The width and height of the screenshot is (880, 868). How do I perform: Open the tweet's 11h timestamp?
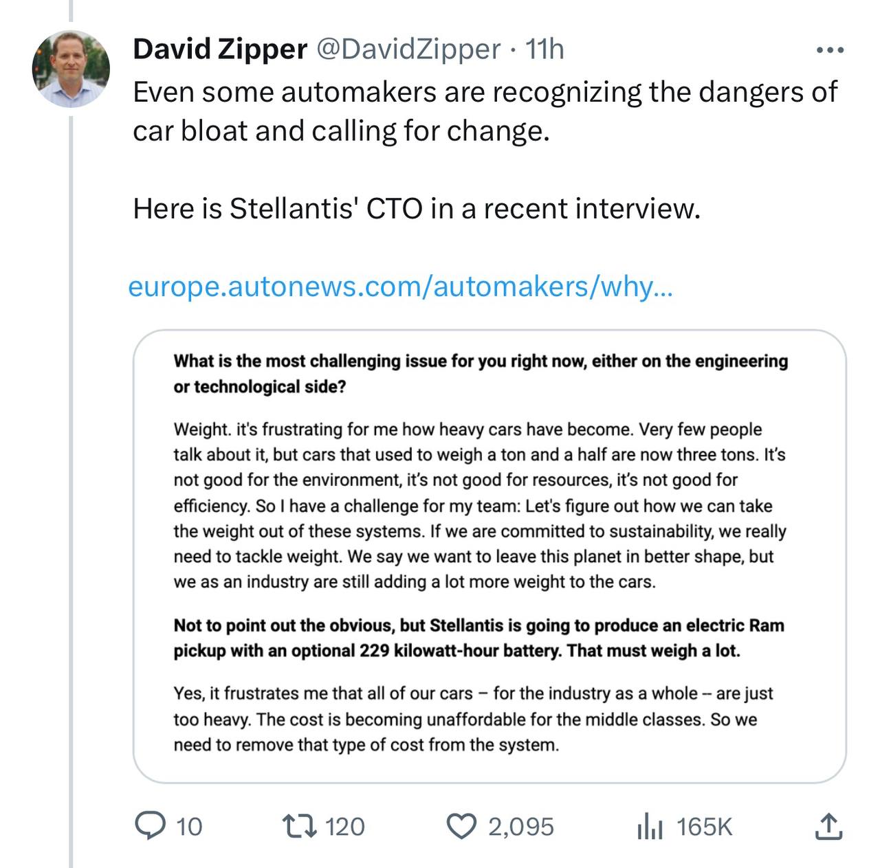coord(544,49)
